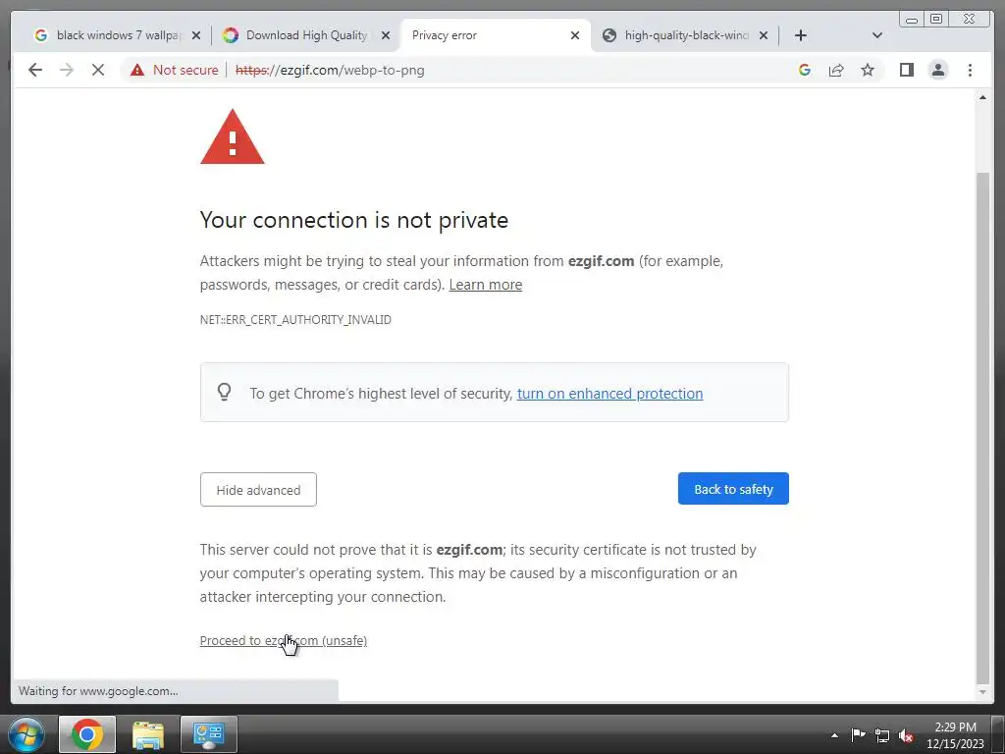Viewport: 1005px width, 754px height.
Task: Open the Control Panel taskbar icon
Action: point(209,734)
